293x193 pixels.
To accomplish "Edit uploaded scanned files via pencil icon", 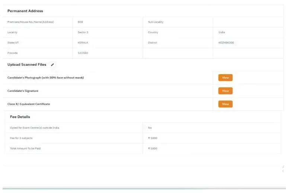I will pyautogui.click(x=52, y=65).
